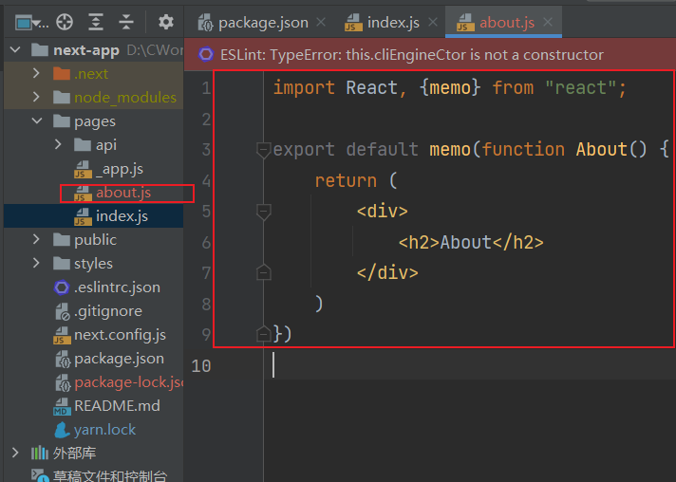
Task: Click the JS file icon beside _app.js
Action: pyautogui.click(x=83, y=169)
